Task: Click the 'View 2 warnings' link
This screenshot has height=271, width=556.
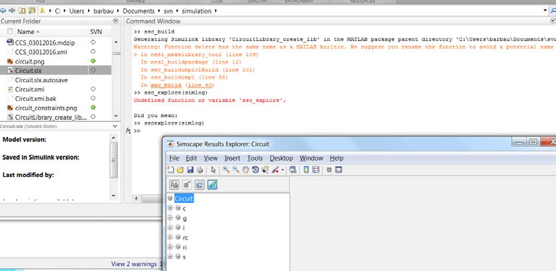Action: tap(135, 264)
